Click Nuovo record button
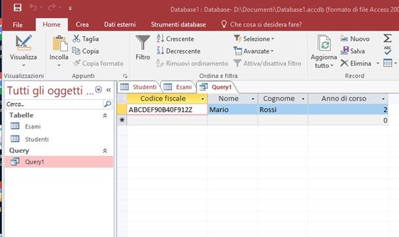The height and width of the screenshot is (237, 399). click(355, 39)
